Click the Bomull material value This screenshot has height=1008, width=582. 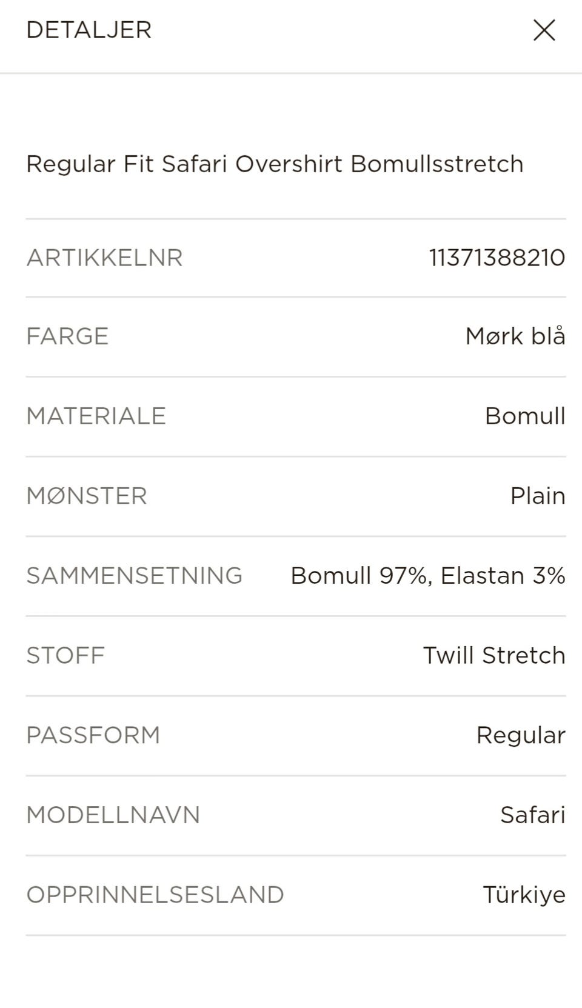(525, 416)
